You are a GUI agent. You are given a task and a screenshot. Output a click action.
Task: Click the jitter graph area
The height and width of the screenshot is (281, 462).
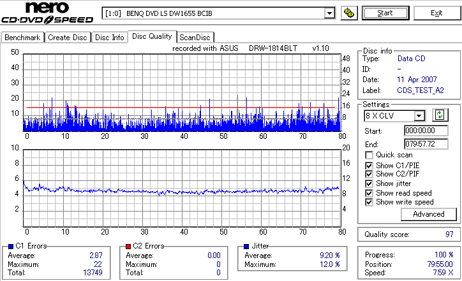point(182,189)
